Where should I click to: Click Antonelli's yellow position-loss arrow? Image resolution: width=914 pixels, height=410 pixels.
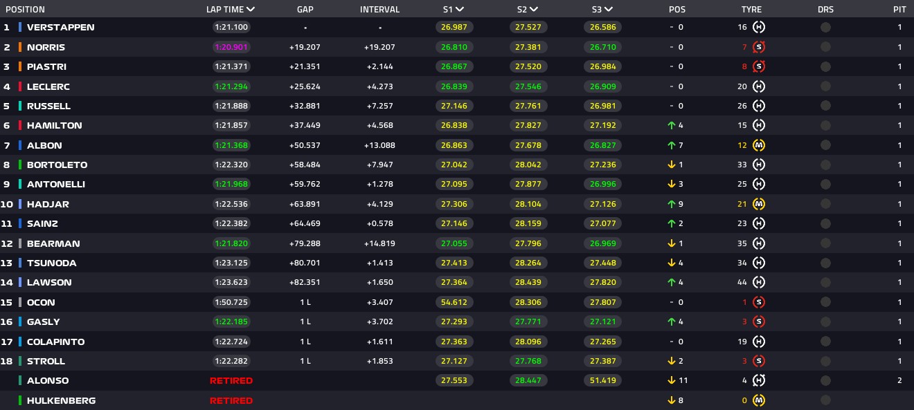[x=672, y=185]
